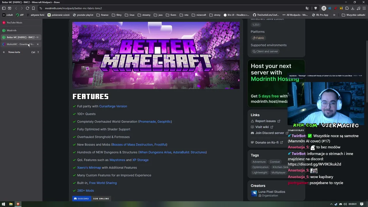The width and height of the screenshot is (368, 207).
Task: Open the Extensions puzzle icon
Action: click(347, 8)
